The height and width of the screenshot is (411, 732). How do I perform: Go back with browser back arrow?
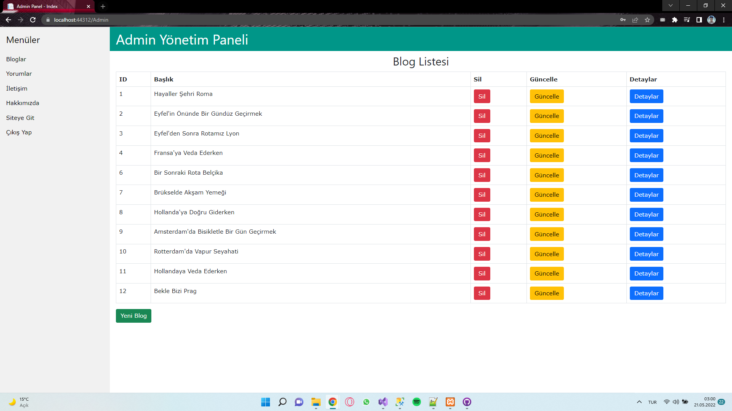8,20
